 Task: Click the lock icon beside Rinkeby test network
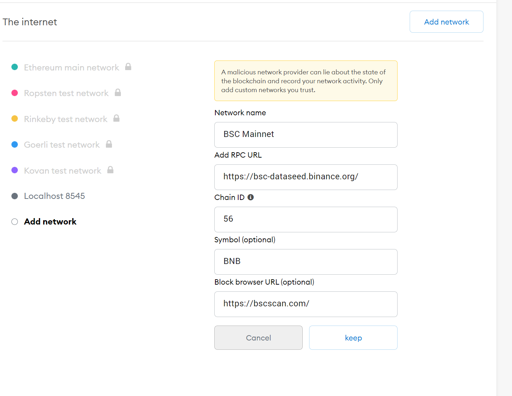pos(116,118)
